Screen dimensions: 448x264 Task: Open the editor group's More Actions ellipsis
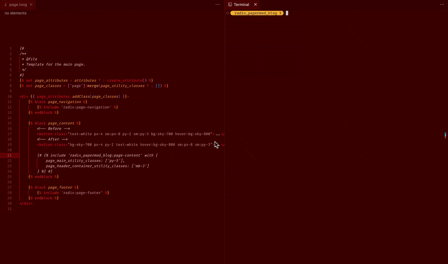pyautogui.click(x=217, y=4)
